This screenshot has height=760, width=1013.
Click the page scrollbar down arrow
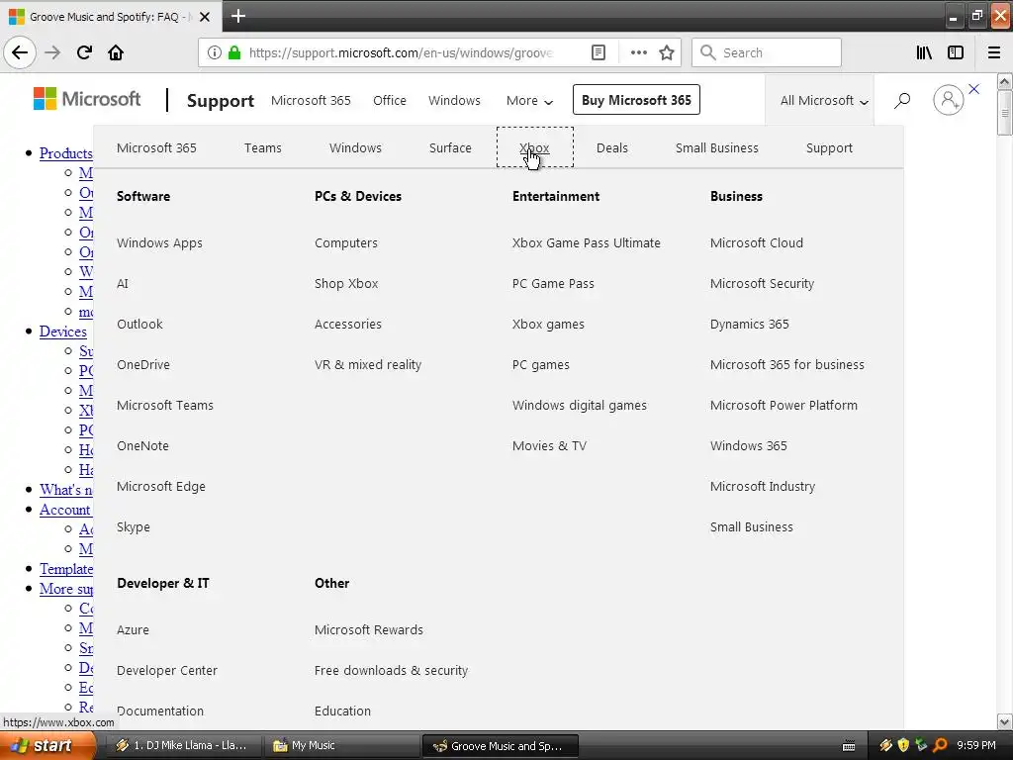point(1005,721)
